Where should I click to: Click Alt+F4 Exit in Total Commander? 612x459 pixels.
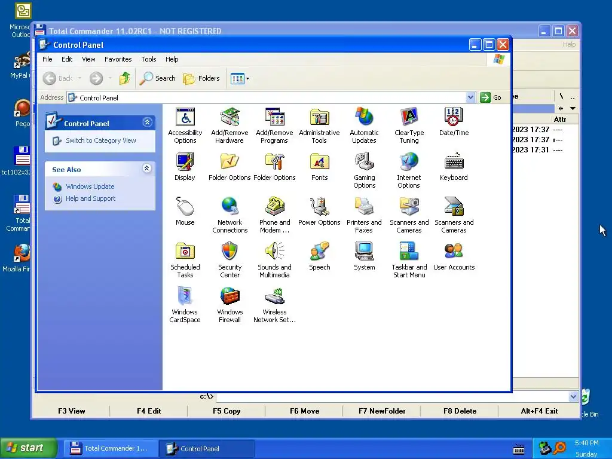[x=539, y=411]
